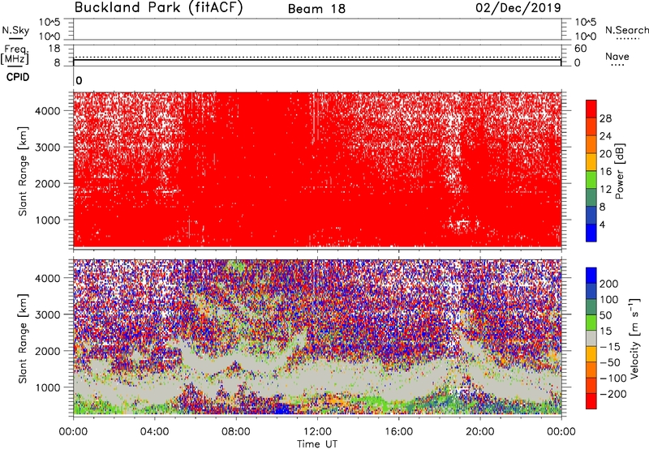Click the teal 8–12 dB power colorbar segment
Image resolution: width=649 pixels, height=449 pixels.
pos(591,198)
